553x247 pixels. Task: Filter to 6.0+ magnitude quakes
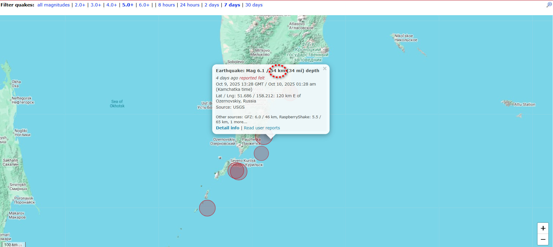144,5
